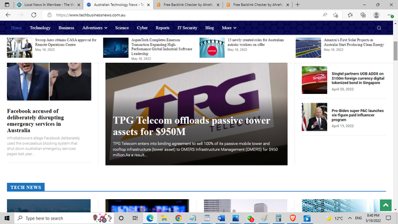Expand the More dropdown menu
Screen dimensions: 398x224
click(x=229, y=28)
